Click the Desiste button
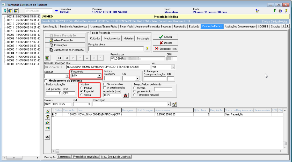Image resolution: width=292 pixels, height=162 pixels. pos(166,43)
